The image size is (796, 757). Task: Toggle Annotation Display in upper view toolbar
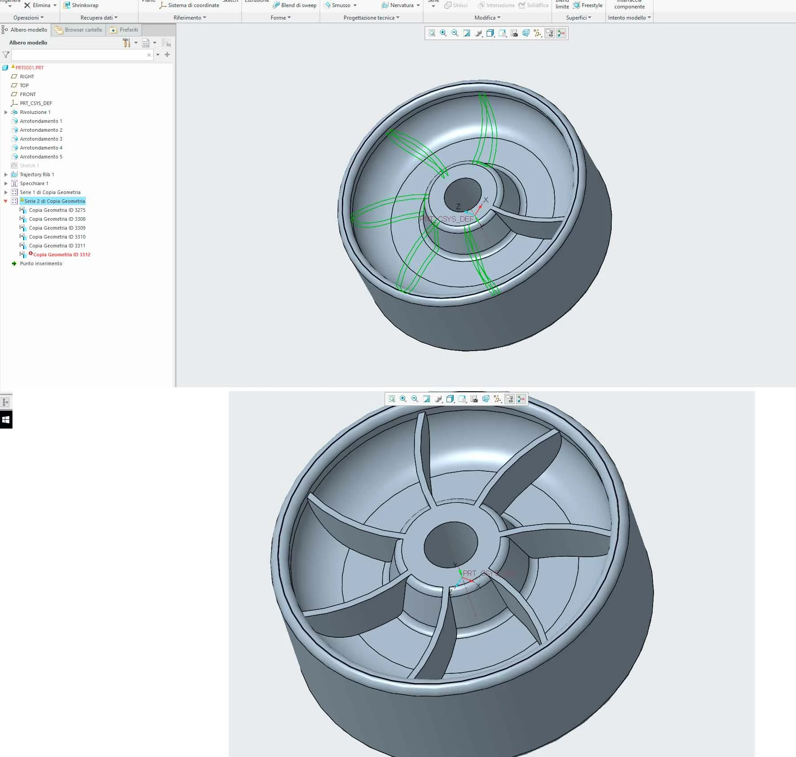coord(549,33)
